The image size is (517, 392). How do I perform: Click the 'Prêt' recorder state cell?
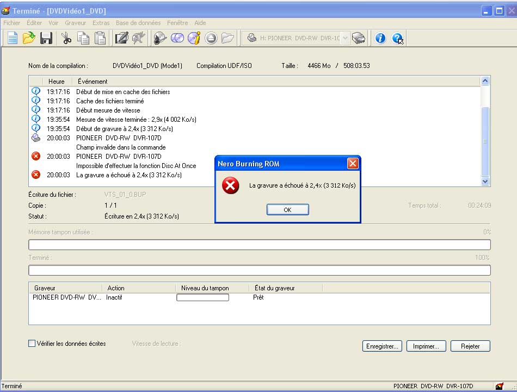(x=258, y=297)
